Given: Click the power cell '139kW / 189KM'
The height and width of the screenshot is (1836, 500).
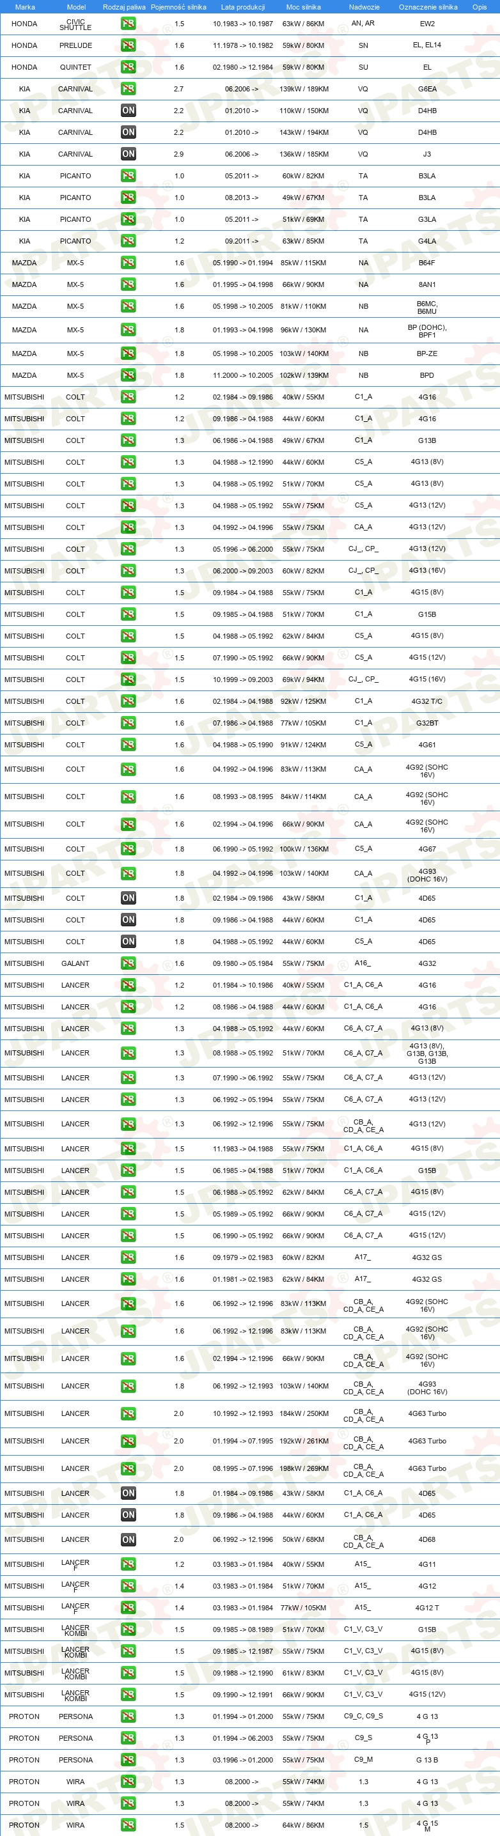Looking at the screenshot, I should point(304,88).
